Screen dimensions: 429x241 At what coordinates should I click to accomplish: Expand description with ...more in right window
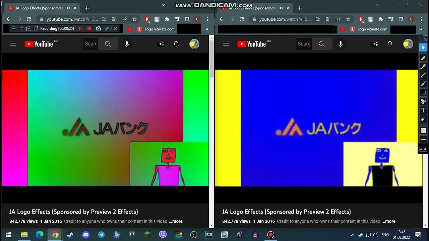click(388, 221)
